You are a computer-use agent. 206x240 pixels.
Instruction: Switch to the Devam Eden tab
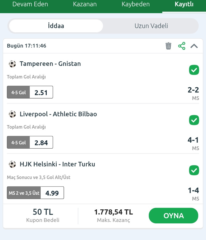(x=30, y=4)
